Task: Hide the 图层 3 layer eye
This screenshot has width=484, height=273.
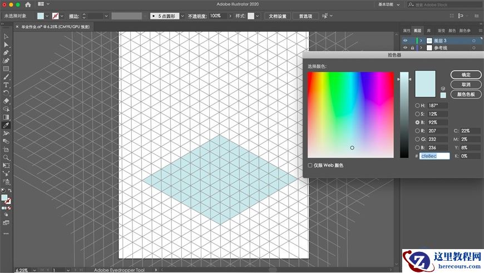Action: click(405, 41)
